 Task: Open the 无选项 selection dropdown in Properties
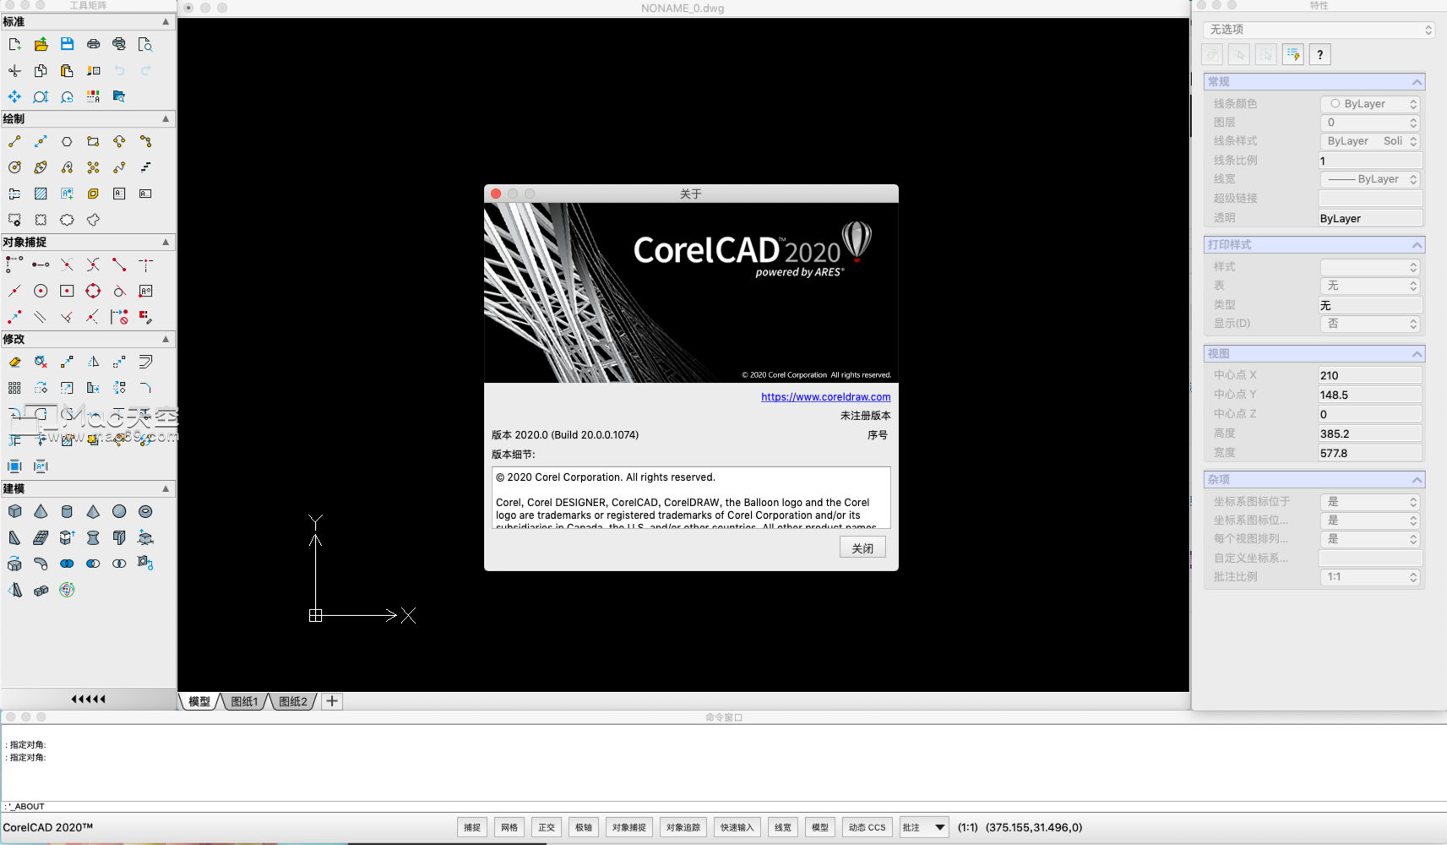[1319, 30]
